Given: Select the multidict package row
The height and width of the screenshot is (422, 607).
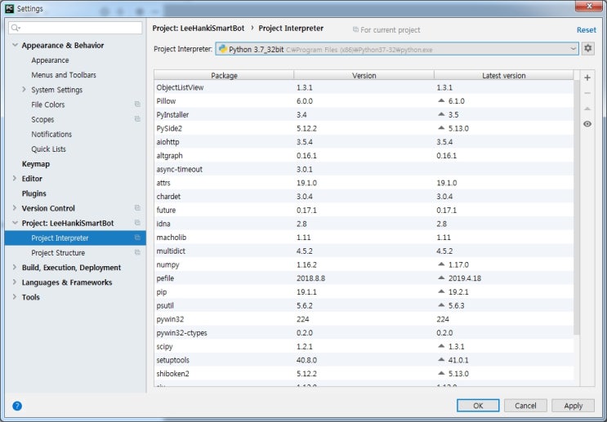Looking at the screenshot, I should point(364,251).
